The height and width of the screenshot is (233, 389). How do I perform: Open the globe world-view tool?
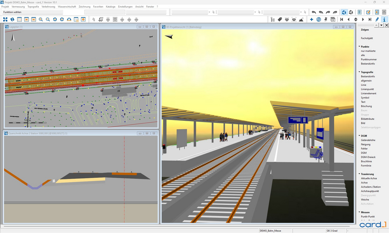318,19
